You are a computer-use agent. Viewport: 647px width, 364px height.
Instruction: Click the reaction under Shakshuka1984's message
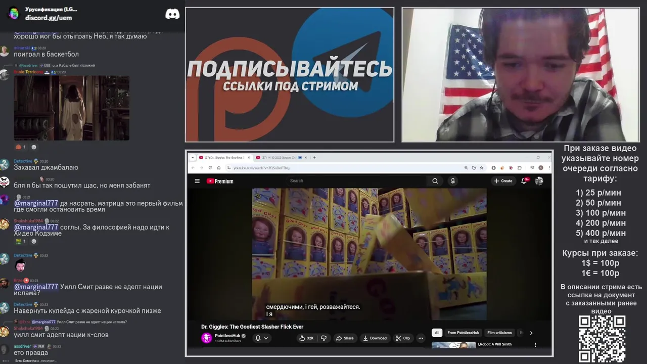click(20, 241)
